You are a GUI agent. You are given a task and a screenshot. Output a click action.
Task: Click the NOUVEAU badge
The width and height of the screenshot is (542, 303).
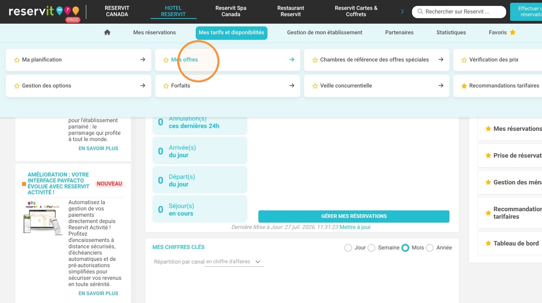(110, 184)
